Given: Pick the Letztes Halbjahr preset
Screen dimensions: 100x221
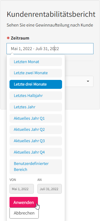Looking at the screenshot, I should pyautogui.click(x=36, y=96).
